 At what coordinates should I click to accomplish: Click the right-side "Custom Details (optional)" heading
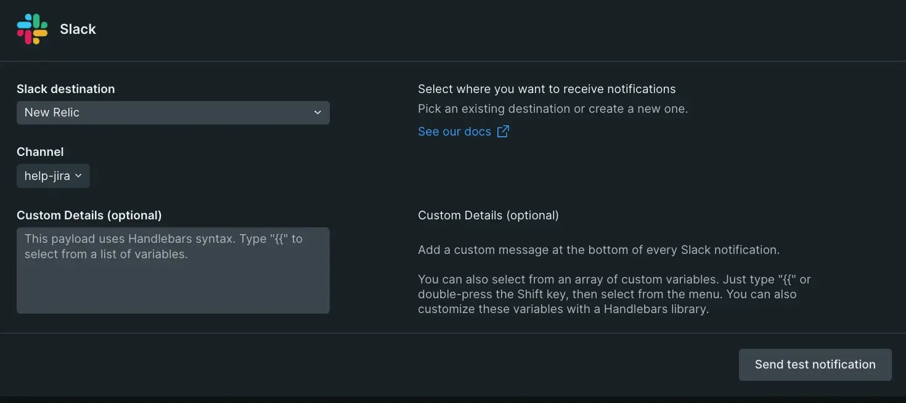[x=488, y=215]
